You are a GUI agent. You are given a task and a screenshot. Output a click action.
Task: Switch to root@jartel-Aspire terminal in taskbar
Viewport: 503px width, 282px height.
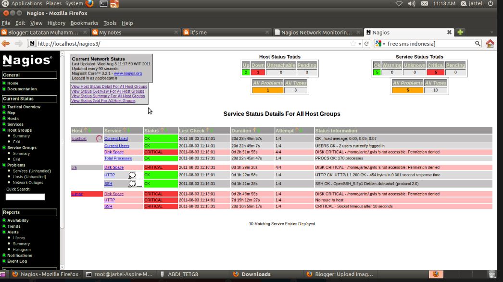[119, 274]
